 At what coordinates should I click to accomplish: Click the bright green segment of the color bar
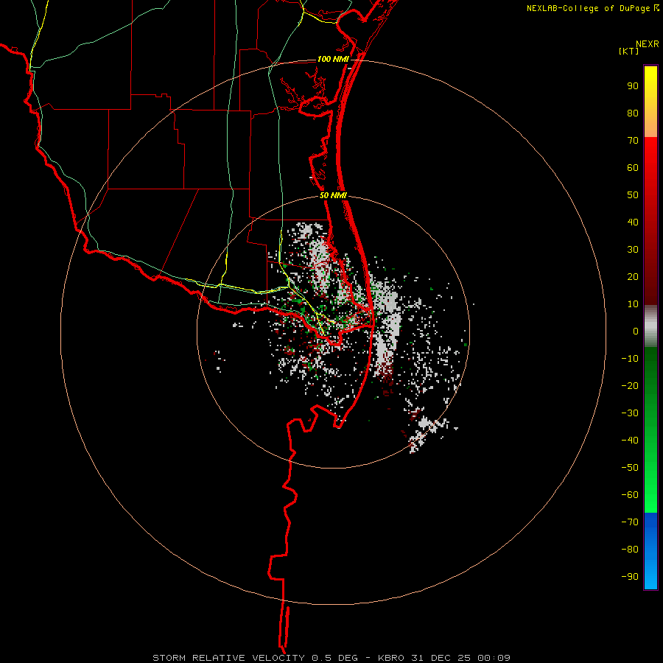pyautogui.click(x=650, y=430)
